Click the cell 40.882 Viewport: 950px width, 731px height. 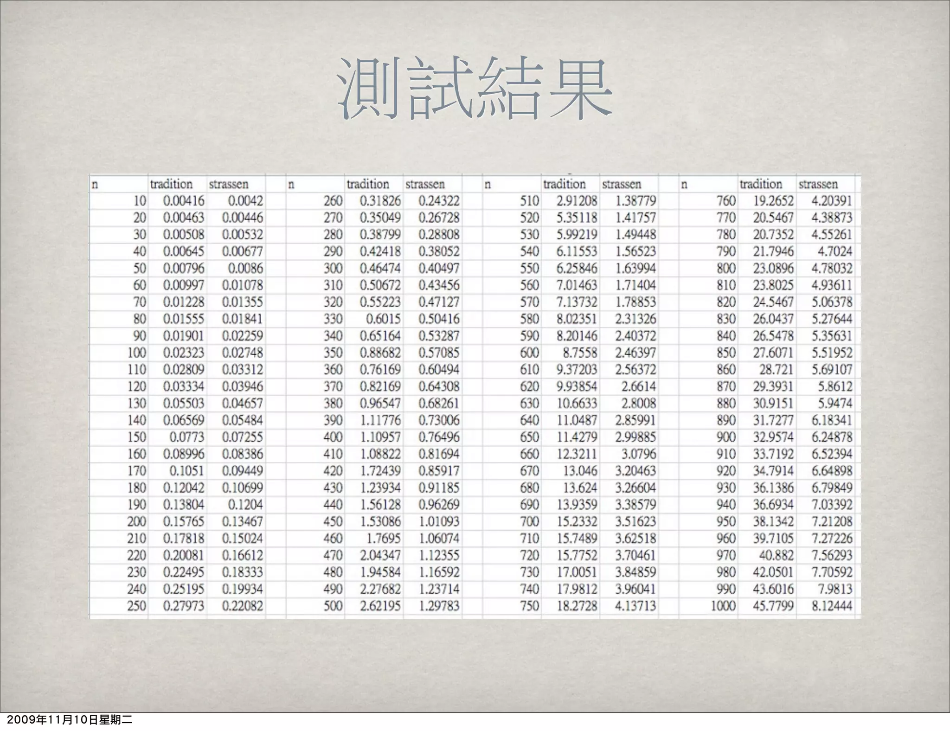coord(777,556)
